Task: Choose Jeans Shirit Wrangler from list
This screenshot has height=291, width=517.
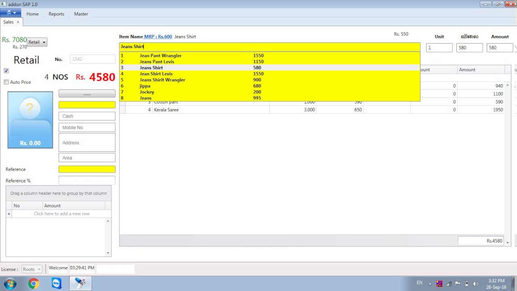Action: [x=270, y=80]
